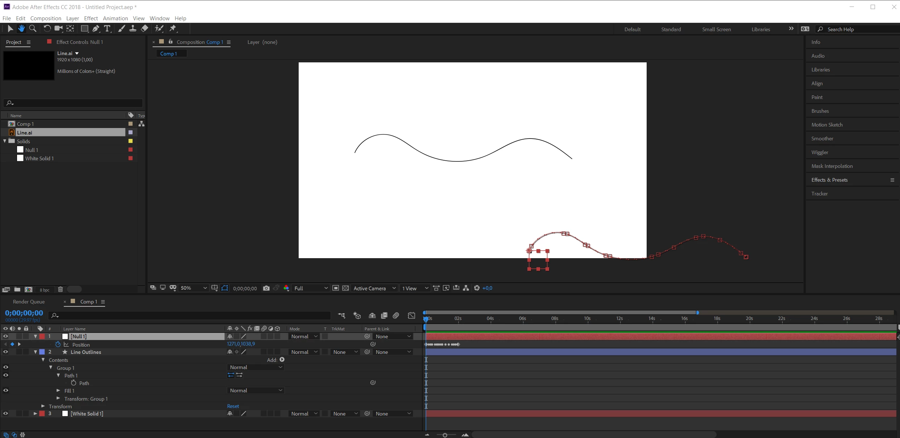Select the Type tool
Screen dimensions: 900x438
click(x=107, y=29)
